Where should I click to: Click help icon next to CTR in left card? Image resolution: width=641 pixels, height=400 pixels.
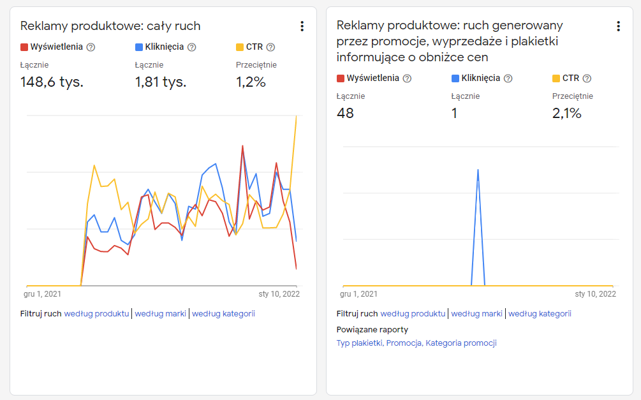[x=270, y=47]
